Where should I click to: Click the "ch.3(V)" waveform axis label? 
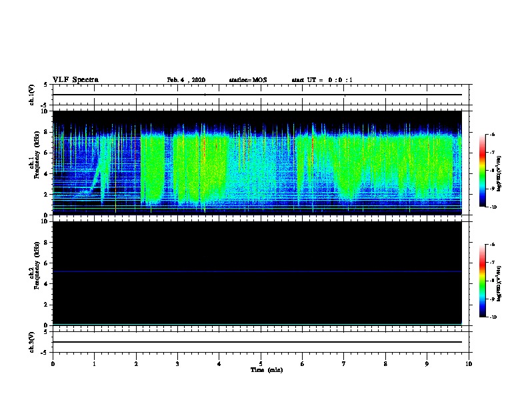click(32, 342)
